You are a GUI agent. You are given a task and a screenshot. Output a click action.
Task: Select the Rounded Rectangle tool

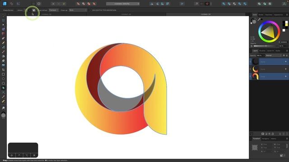click(x=3, y=83)
